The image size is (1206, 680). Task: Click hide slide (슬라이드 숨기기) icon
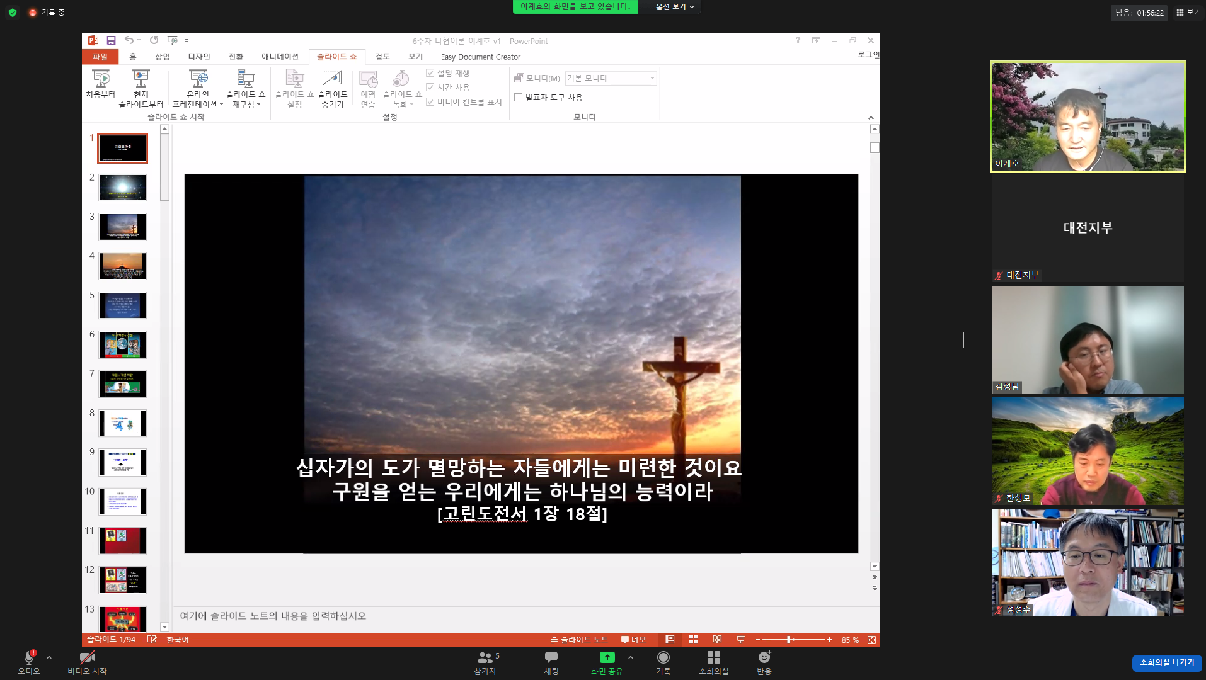click(x=333, y=89)
